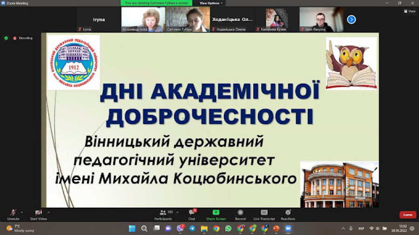Show next participants with blue arrow
Image resolution: width=419 pixels, height=235 pixels.
[x=351, y=20]
